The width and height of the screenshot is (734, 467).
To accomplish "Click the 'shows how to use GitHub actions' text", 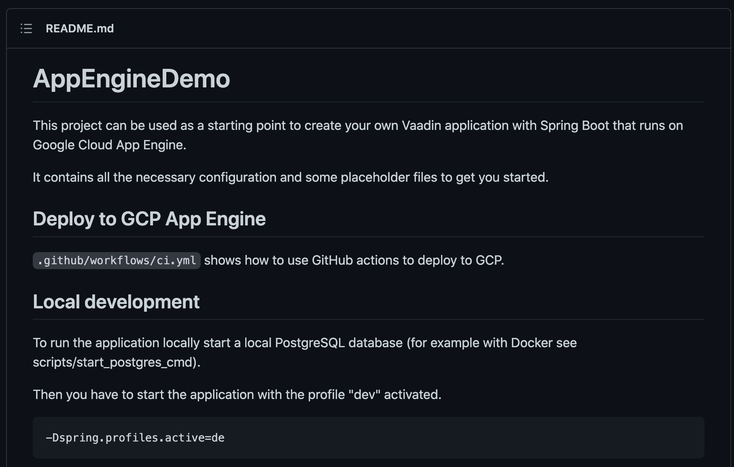I will (354, 260).
